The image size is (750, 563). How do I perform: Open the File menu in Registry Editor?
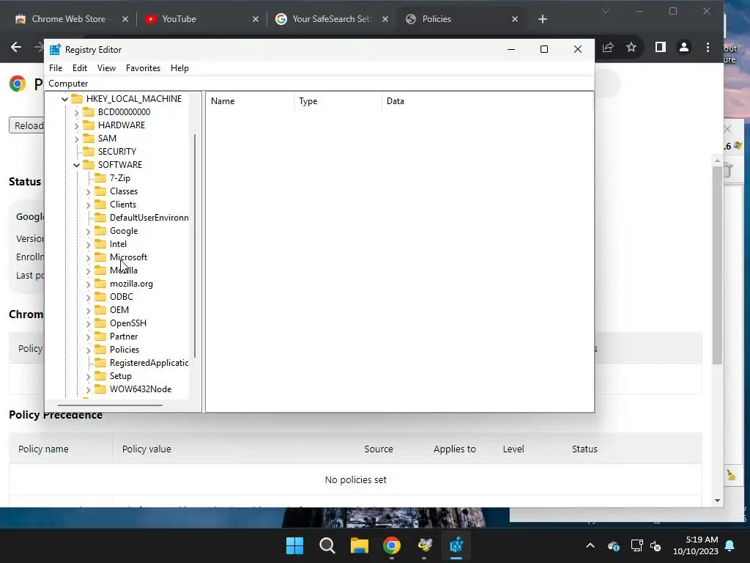click(56, 68)
